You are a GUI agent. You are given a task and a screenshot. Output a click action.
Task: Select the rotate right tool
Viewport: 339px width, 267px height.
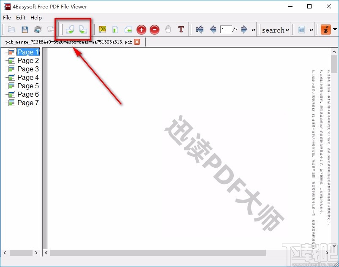coord(83,30)
